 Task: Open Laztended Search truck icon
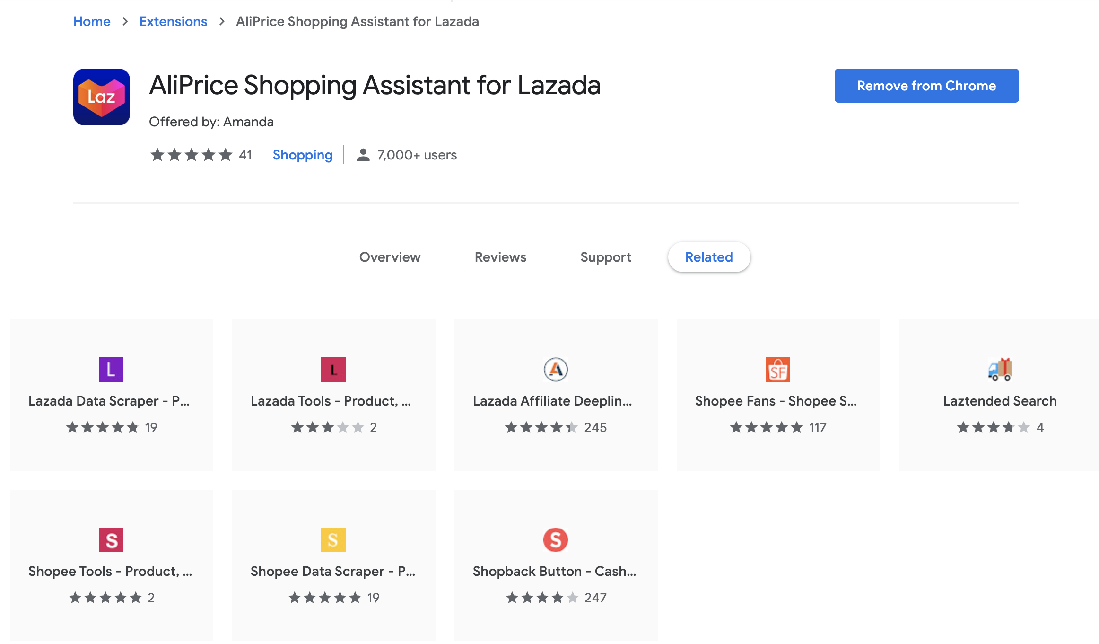[x=1000, y=370]
